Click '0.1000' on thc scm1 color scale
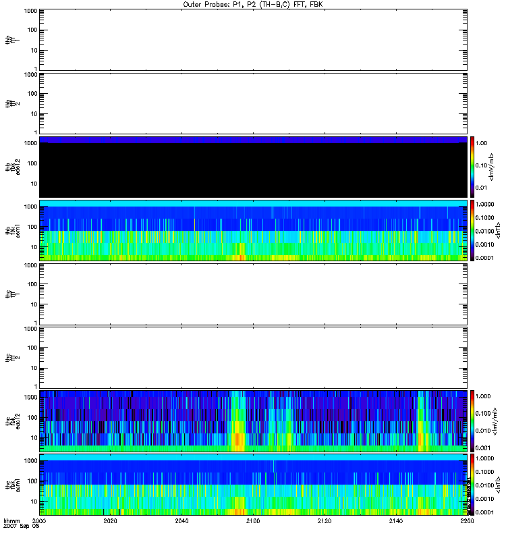 (x=484, y=472)
